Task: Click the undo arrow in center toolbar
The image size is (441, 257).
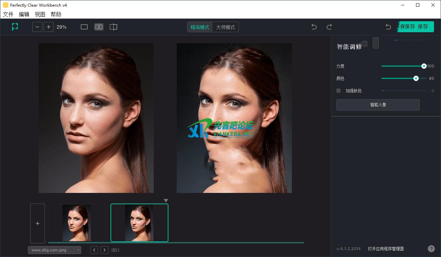Action: pyautogui.click(x=314, y=27)
